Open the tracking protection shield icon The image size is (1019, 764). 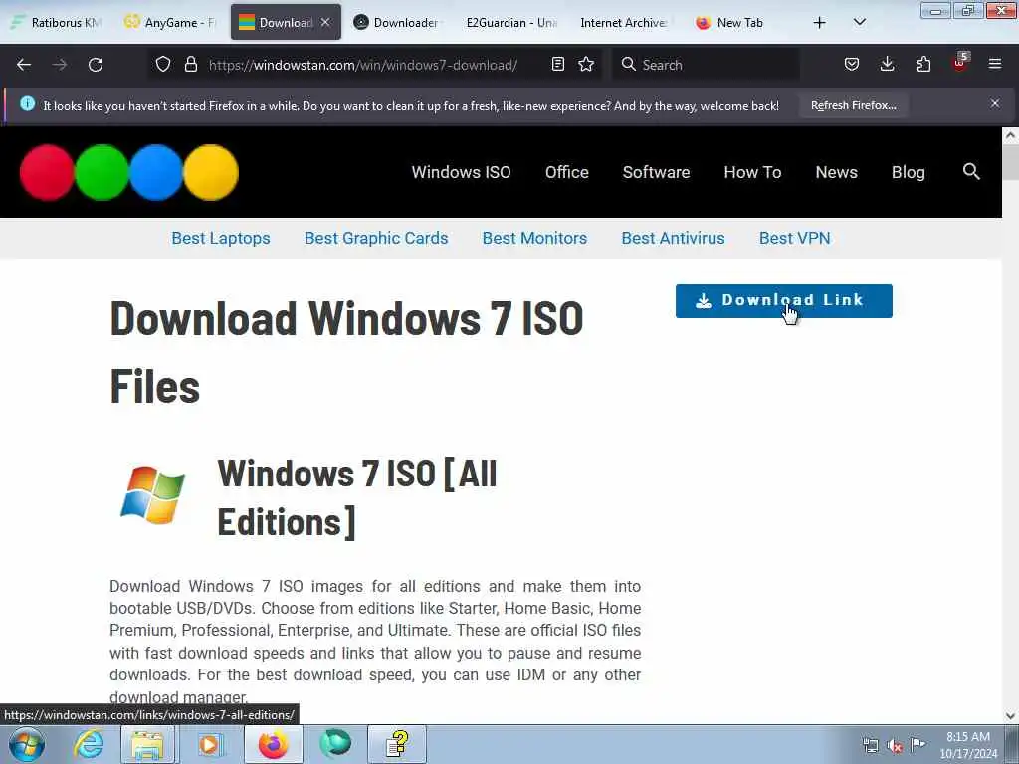pyautogui.click(x=163, y=65)
